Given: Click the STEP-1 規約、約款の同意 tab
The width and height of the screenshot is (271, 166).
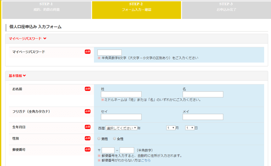Looking at the screenshot, I should pyautogui.click(x=47, y=10).
